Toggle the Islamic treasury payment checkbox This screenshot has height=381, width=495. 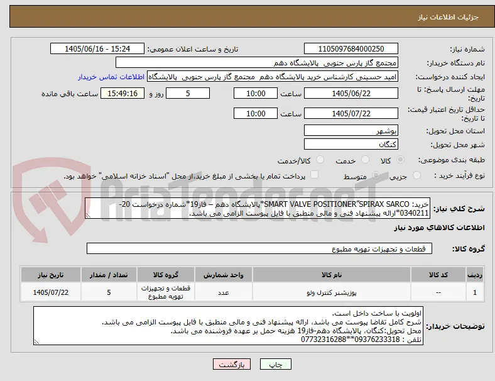click(315, 175)
